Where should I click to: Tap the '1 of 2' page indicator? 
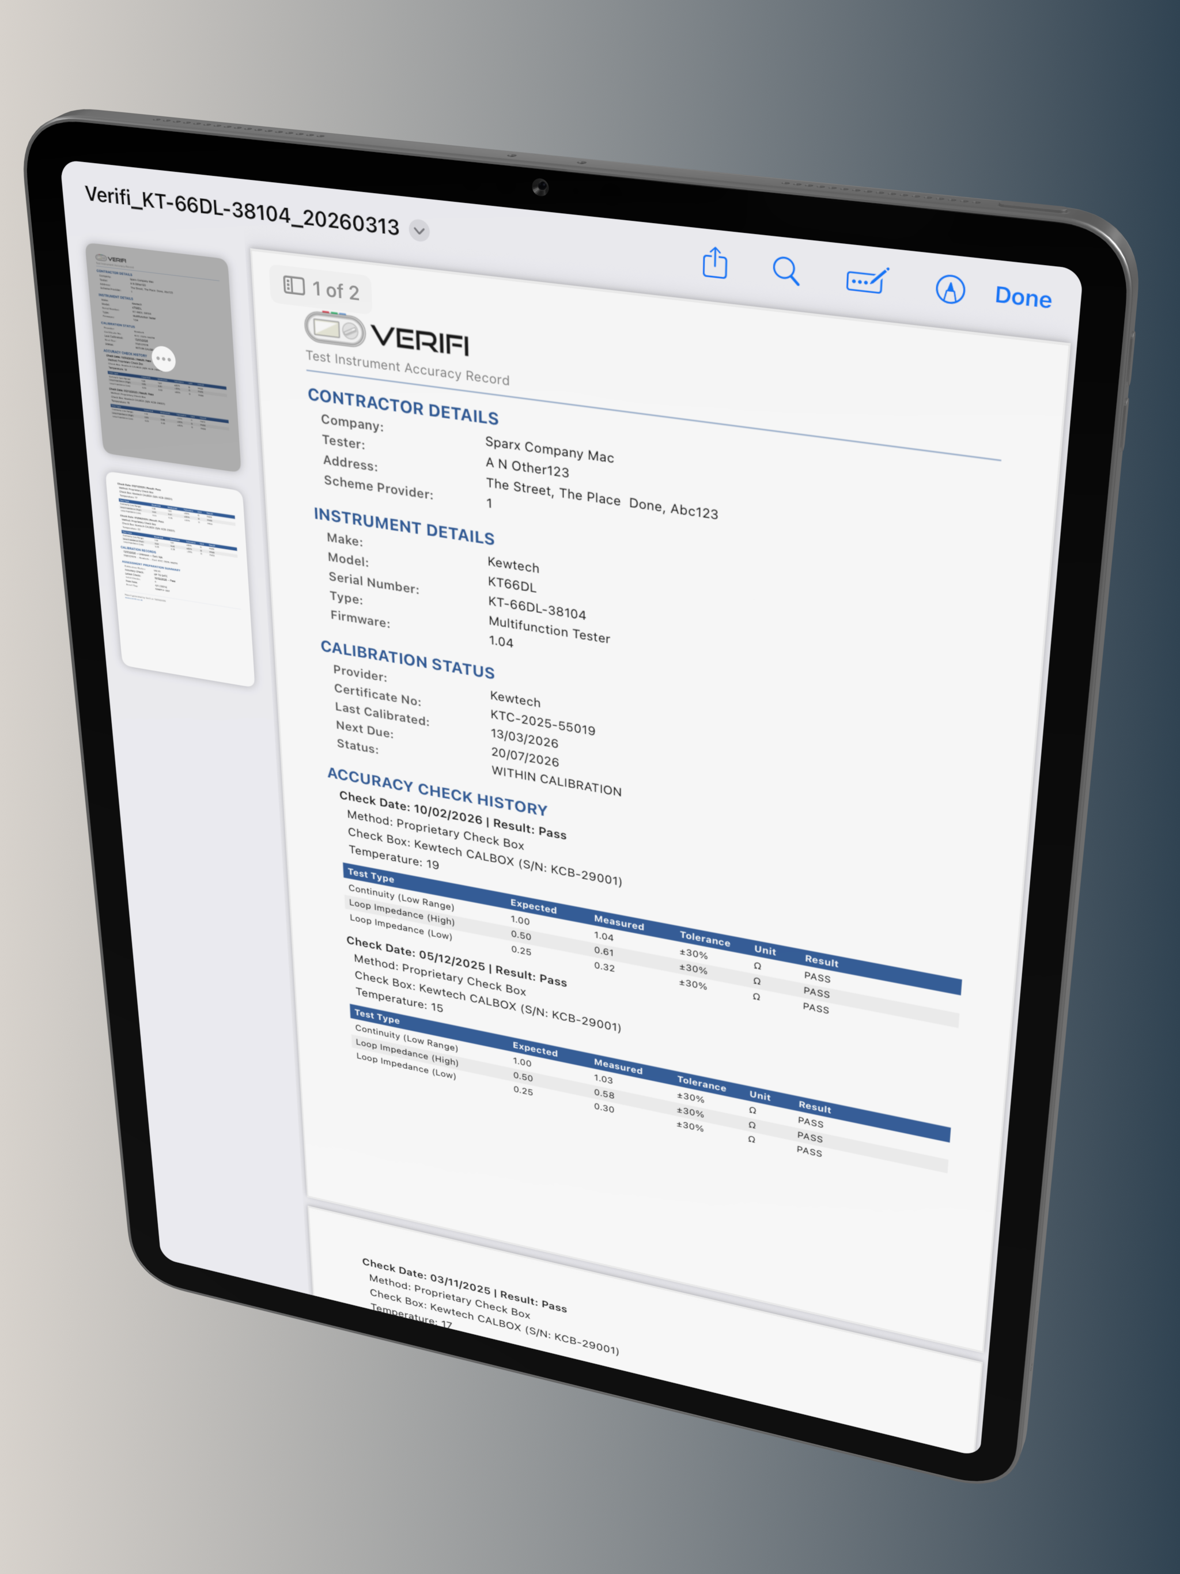(335, 290)
